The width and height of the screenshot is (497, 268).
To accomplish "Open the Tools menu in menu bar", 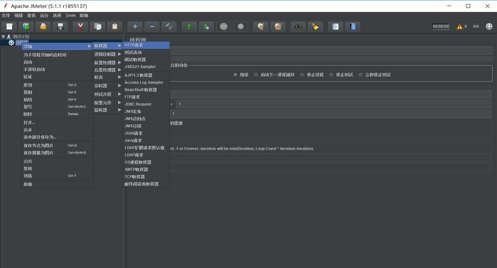I will pos(71,15).
